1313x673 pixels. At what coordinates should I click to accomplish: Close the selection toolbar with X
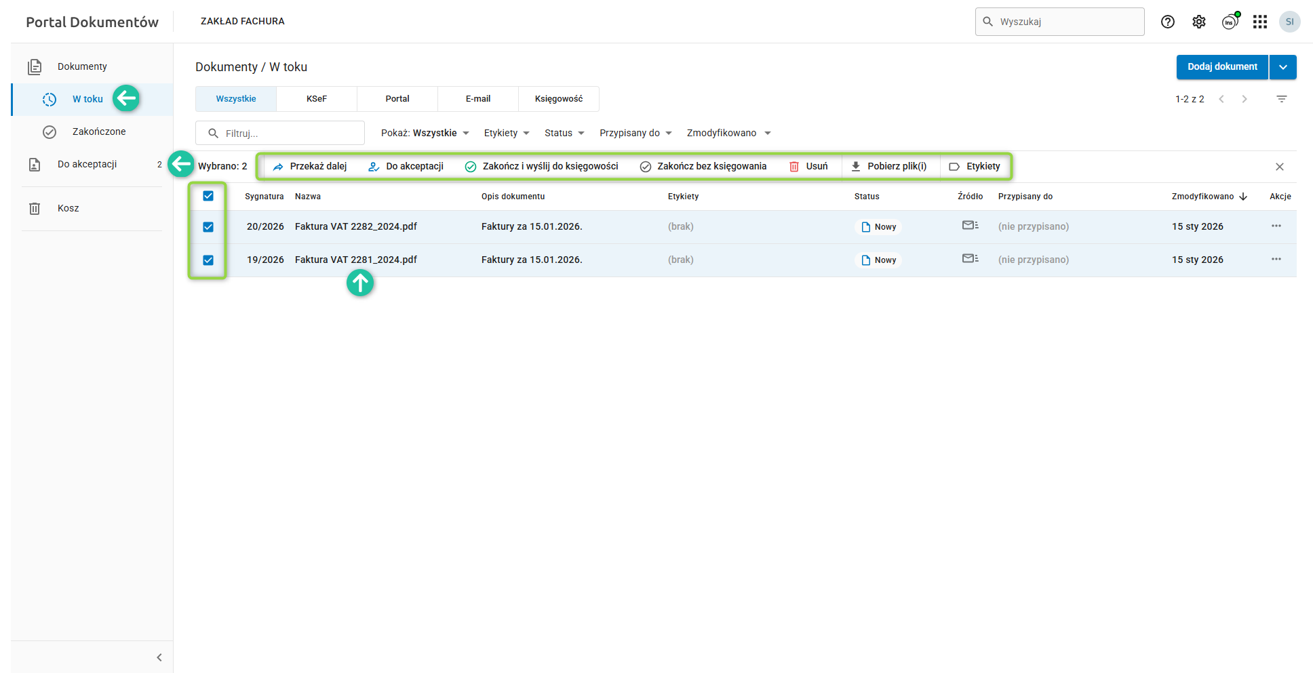tap(1279, 167)
